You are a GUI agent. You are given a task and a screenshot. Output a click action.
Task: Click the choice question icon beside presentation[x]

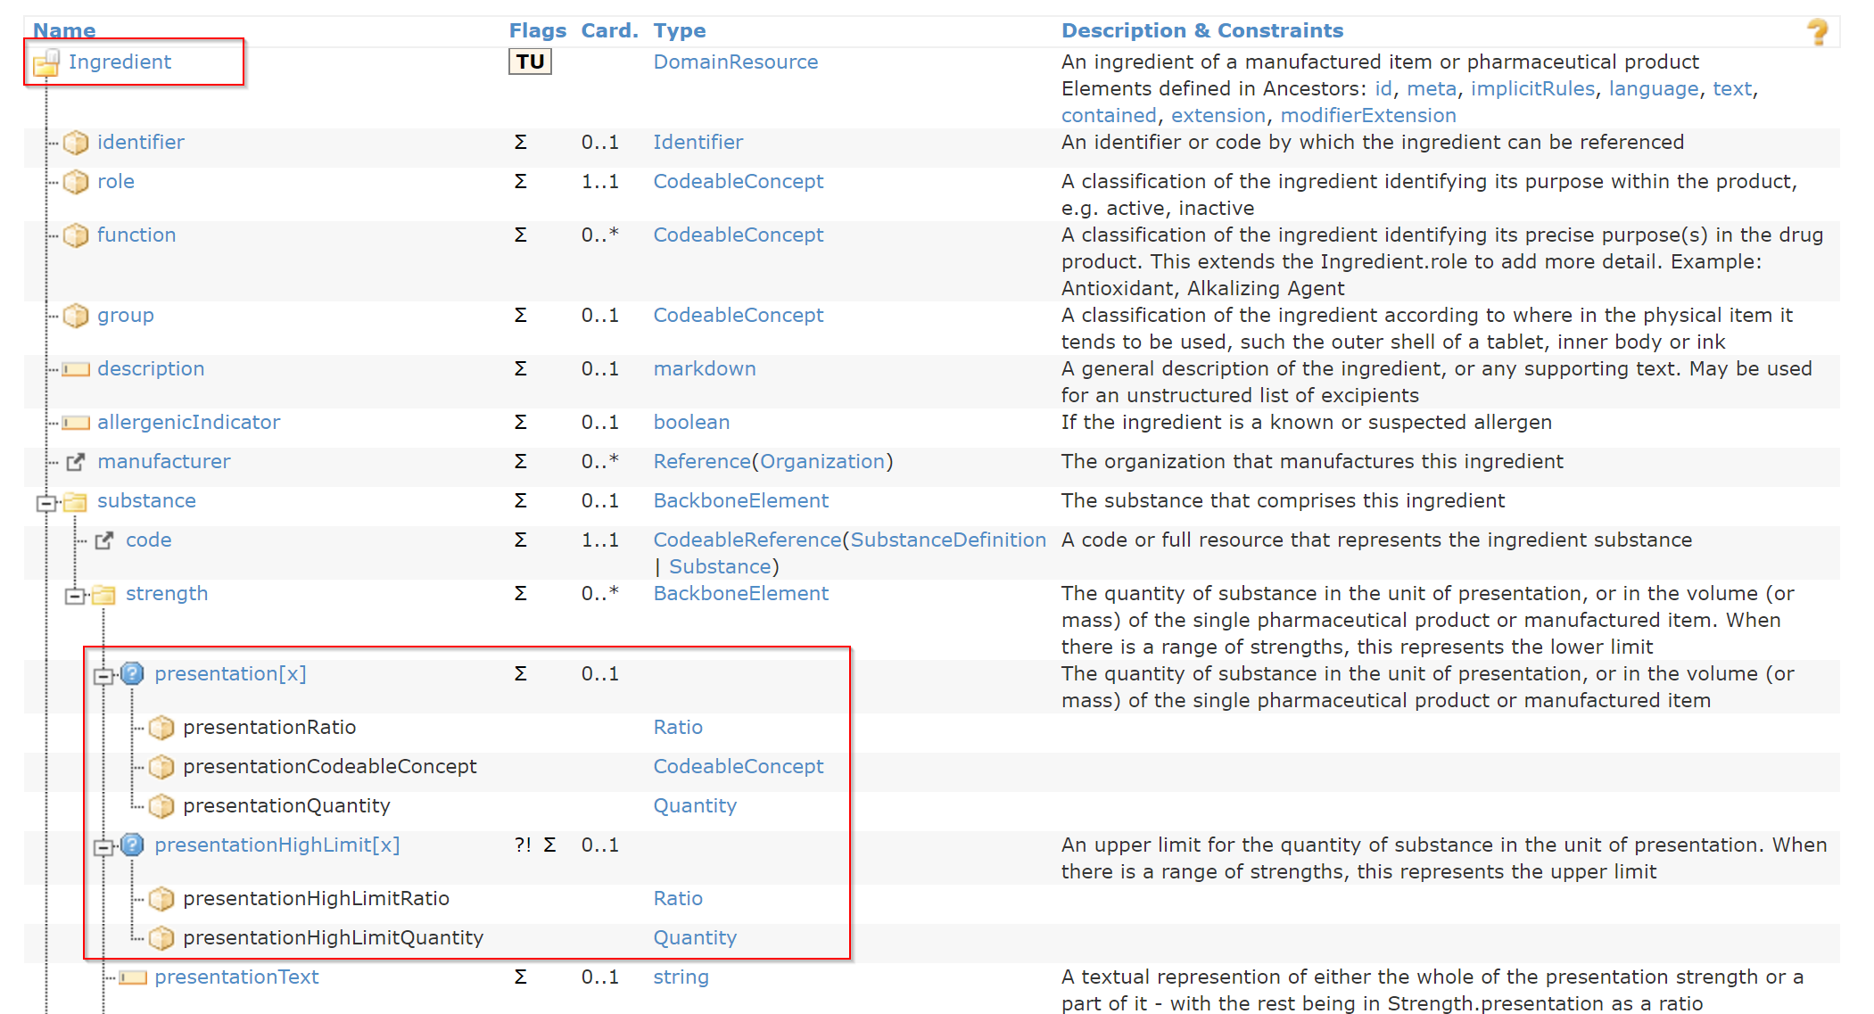(x=132, y=674)
